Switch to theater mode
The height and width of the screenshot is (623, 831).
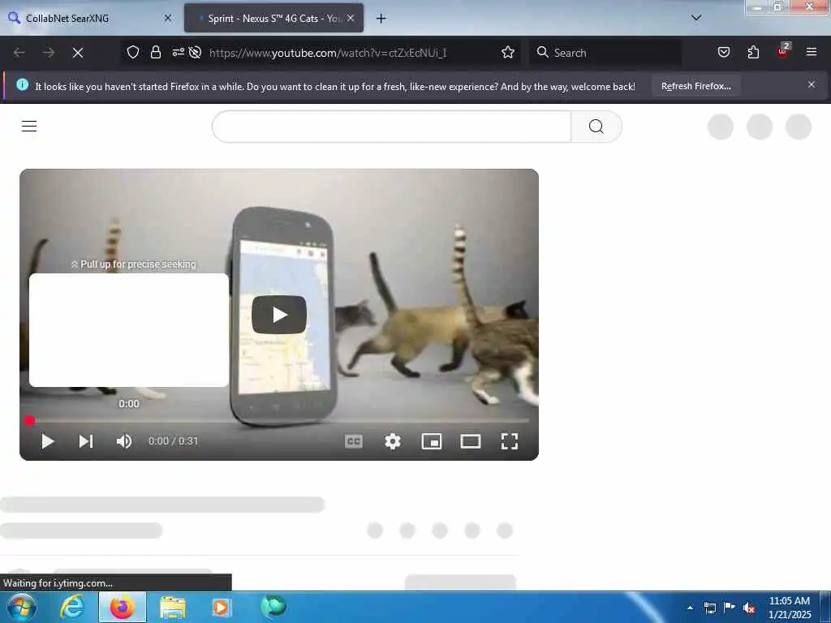pos(471,441)
